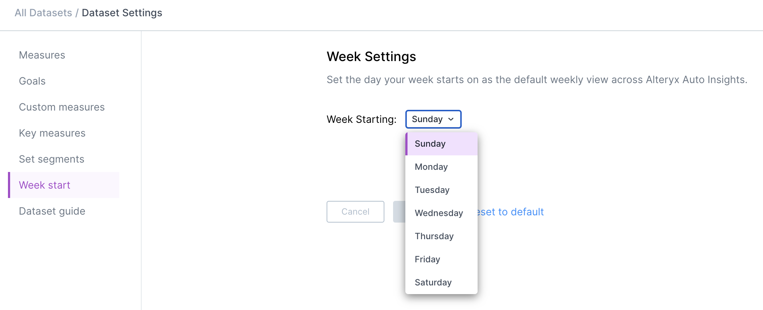Click the chevron on the Sunday selector
The height and width of the screenshot is (310, 763).
coord(451,119)
